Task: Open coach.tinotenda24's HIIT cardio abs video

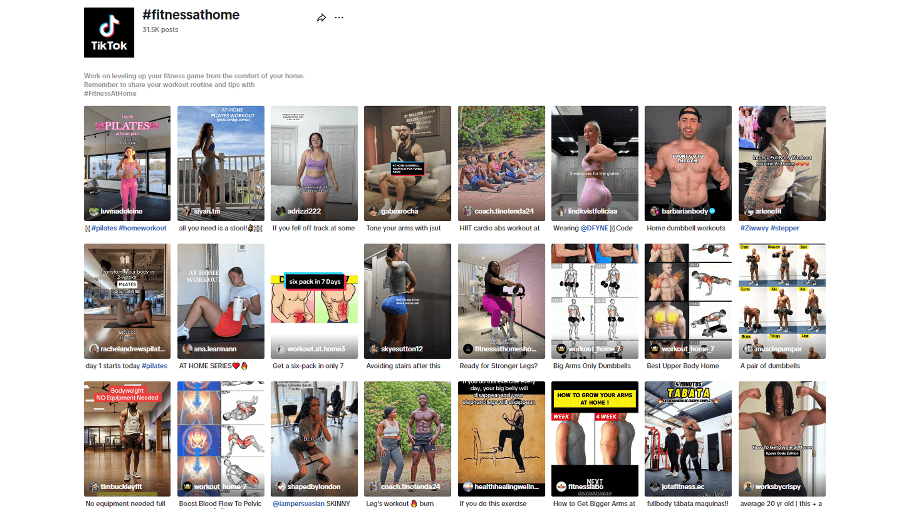Action: (501, 163)
